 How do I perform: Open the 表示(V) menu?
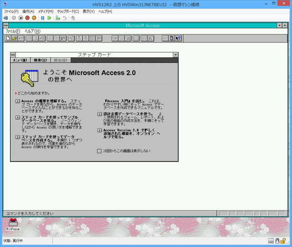89,11
